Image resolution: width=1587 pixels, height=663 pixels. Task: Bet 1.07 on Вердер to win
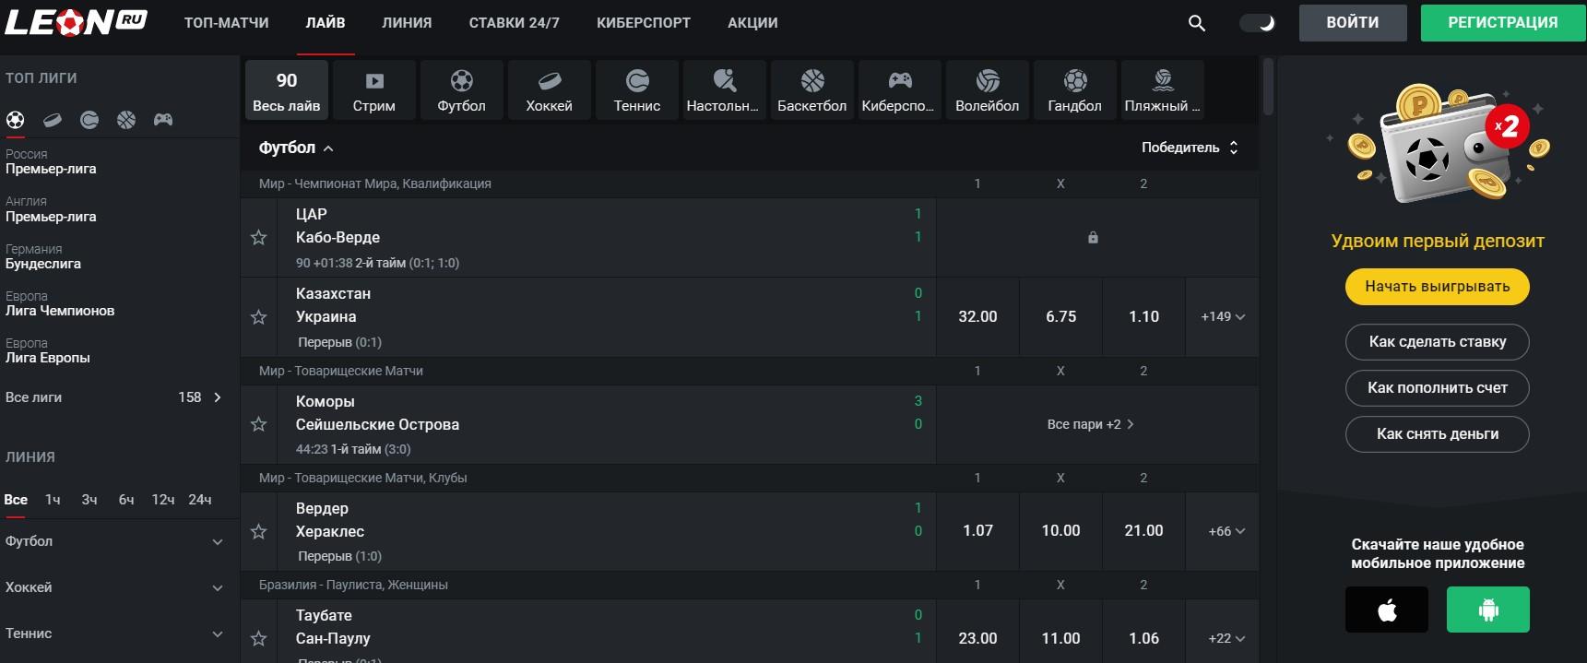pos(977,531)
